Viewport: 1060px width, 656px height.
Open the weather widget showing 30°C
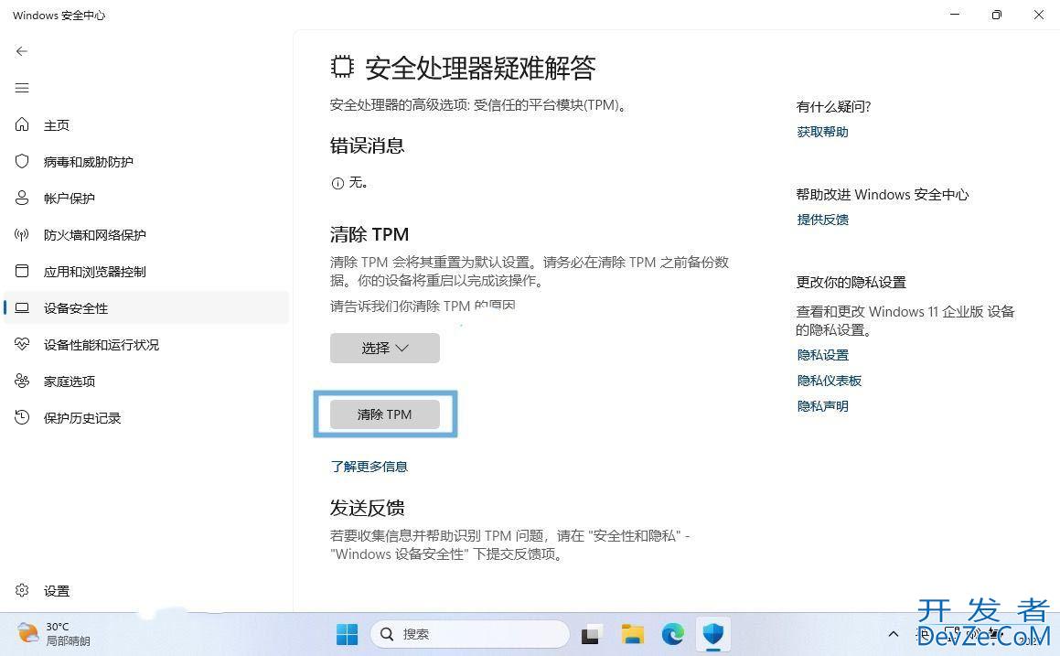[x=54, y=634]
